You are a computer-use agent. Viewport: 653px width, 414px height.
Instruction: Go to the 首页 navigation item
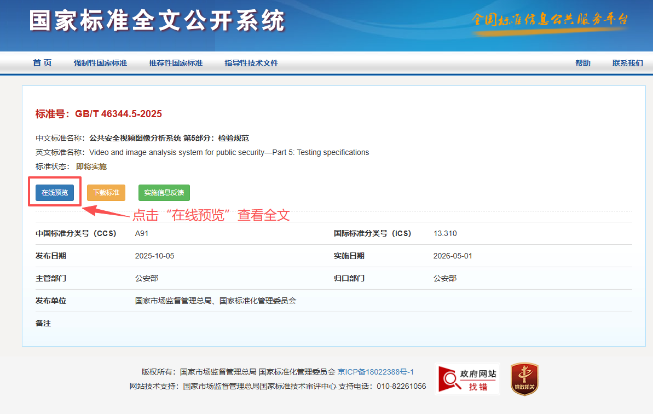(42, 63)
